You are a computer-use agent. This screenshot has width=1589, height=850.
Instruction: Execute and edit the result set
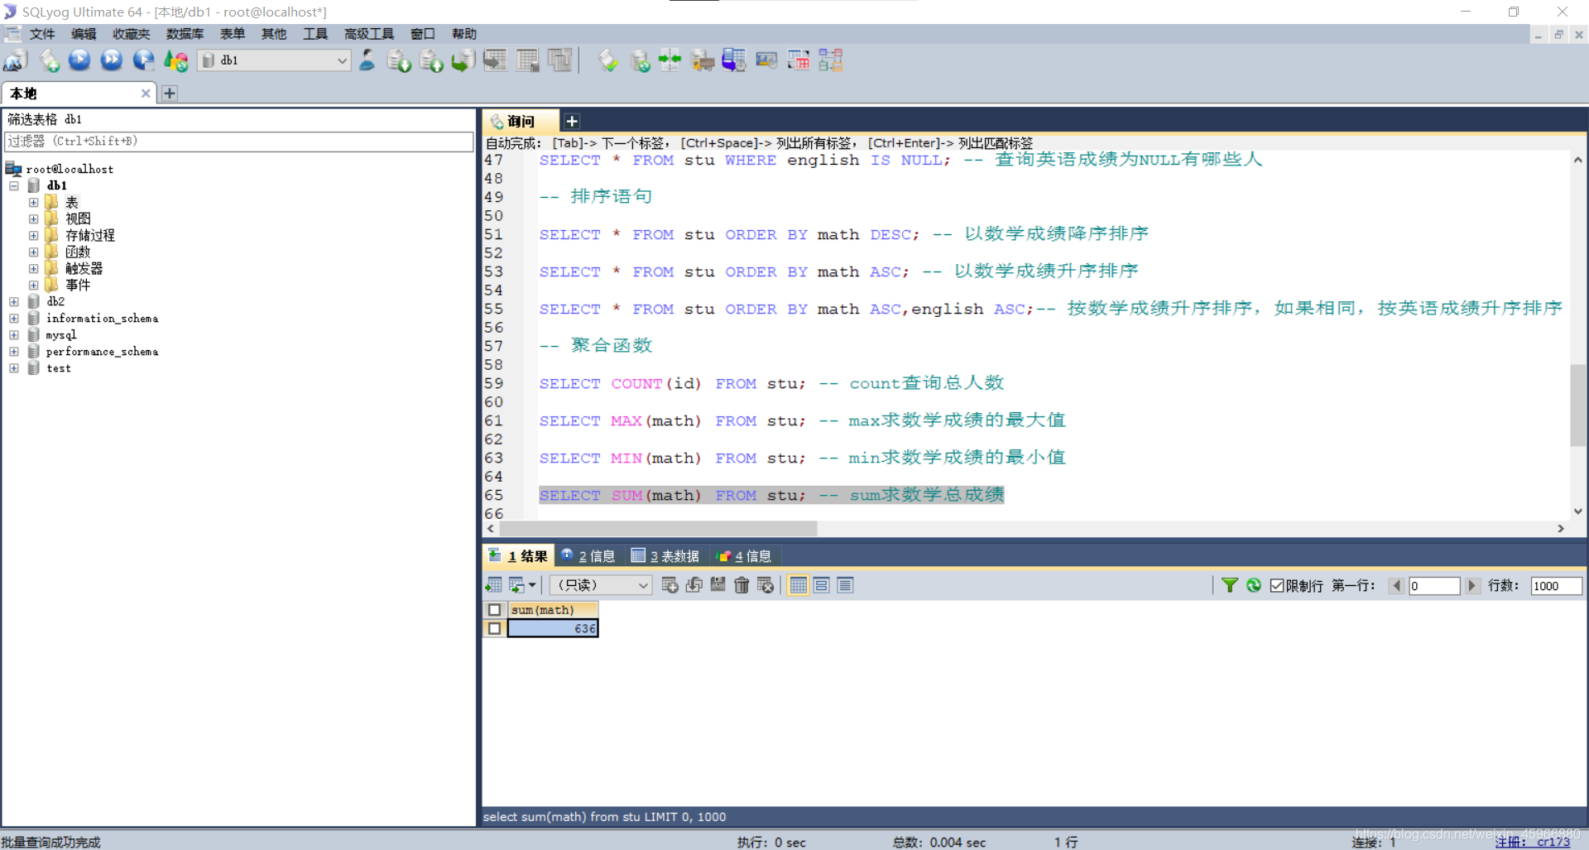coord(144,60)
